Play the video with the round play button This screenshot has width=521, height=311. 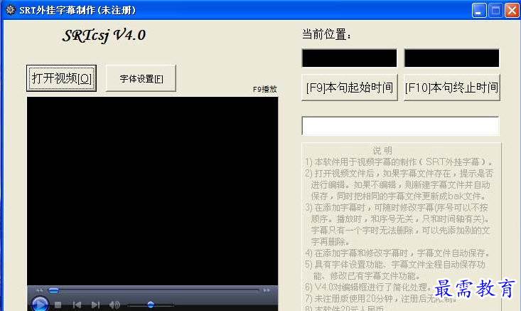point(40,305)
